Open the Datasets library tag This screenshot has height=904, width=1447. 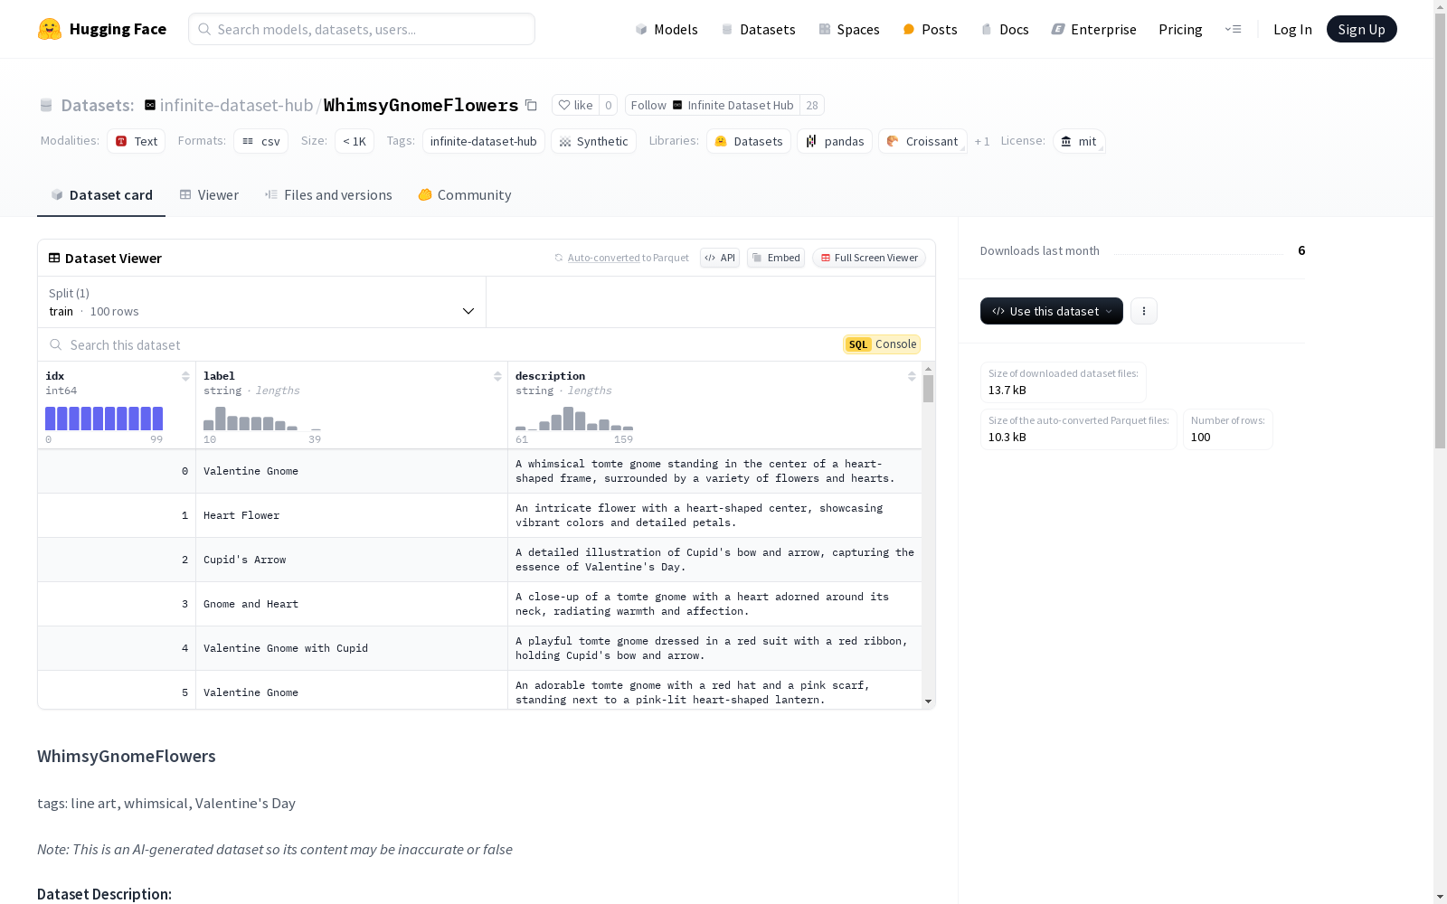(749, 141)
